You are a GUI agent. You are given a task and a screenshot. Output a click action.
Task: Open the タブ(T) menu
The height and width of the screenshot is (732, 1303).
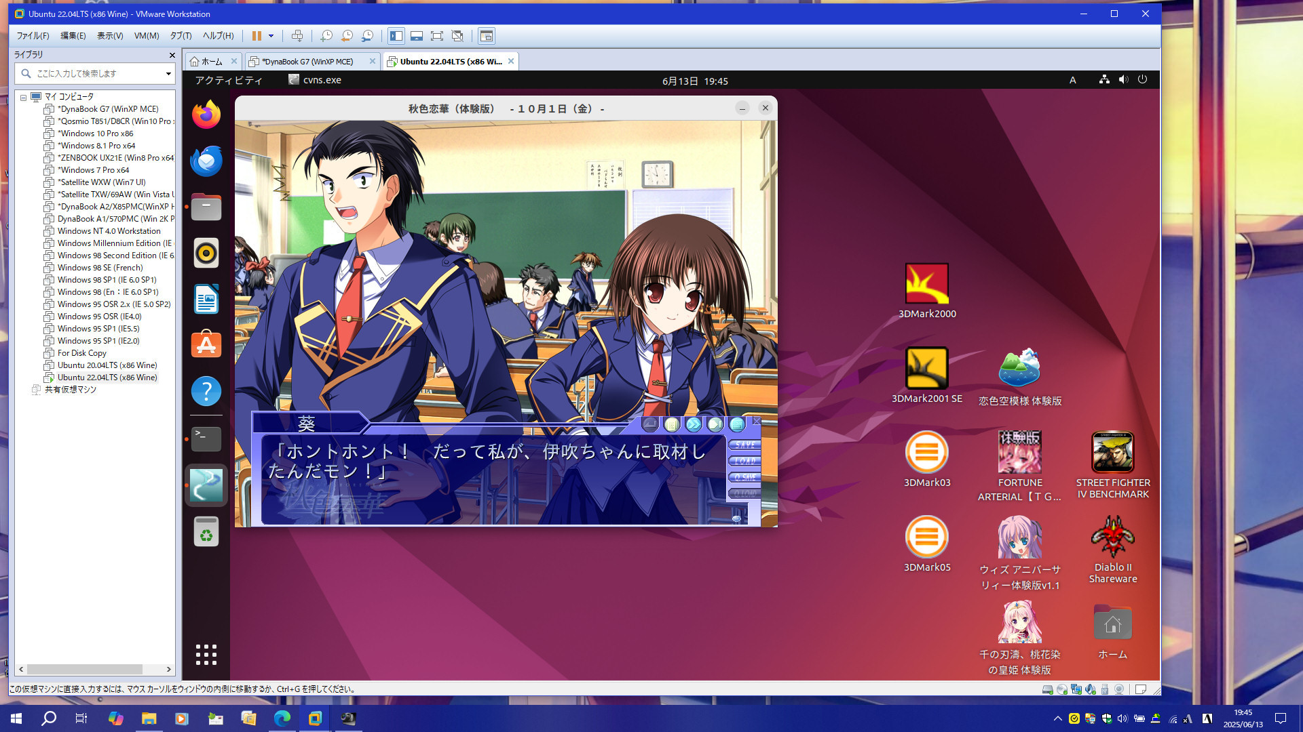(181, 36)
